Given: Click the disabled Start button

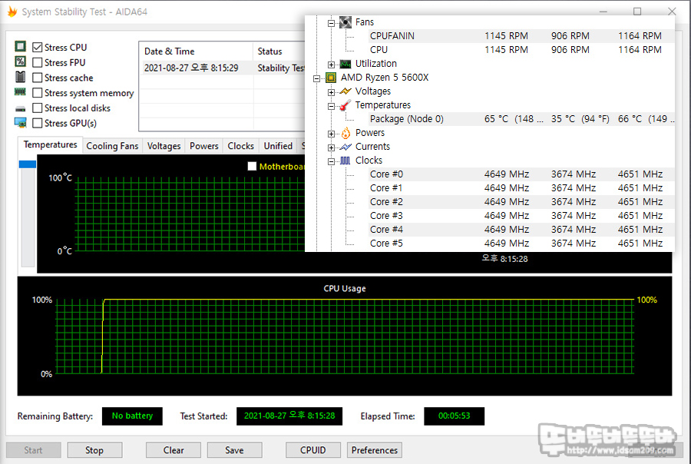Looking at the screenshot, I should pos(34,450).
